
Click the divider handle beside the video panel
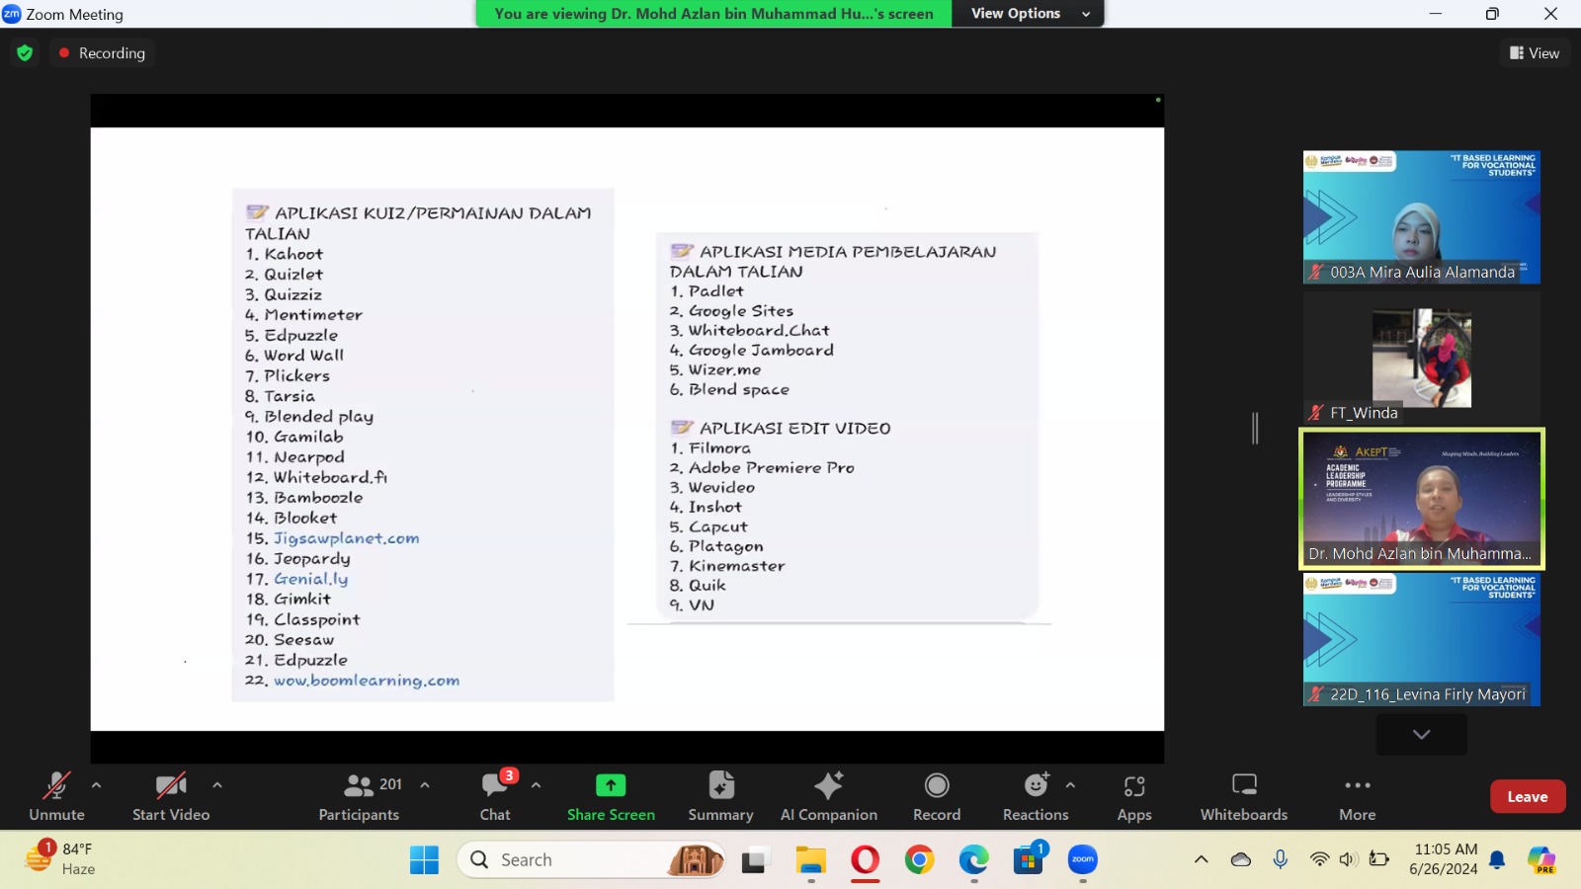[x=1255, y=428]
